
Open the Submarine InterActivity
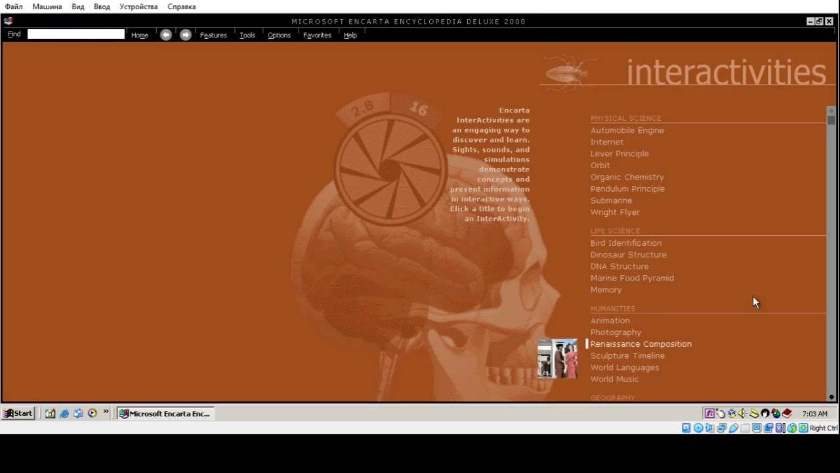coord(612,201)
